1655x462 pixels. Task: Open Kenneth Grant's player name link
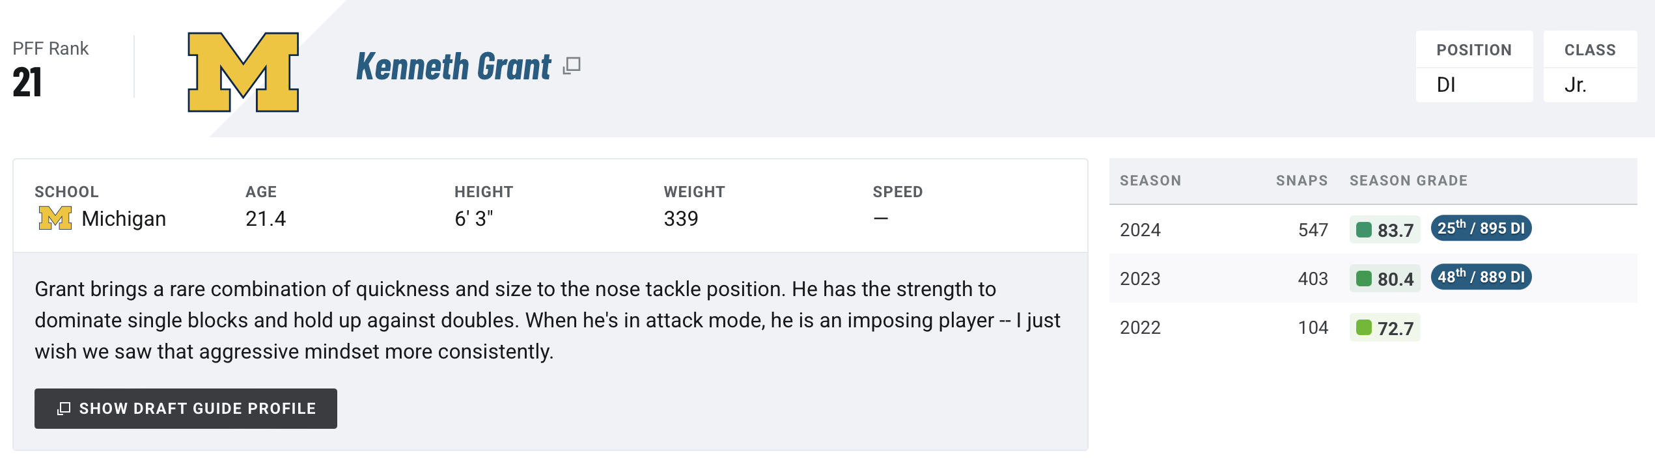(453, 66)
